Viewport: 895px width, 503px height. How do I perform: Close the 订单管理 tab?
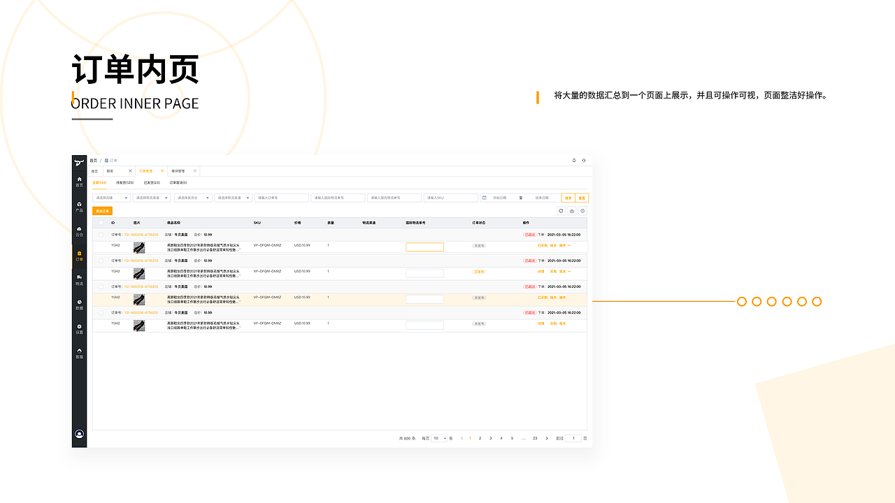point(162,170)
